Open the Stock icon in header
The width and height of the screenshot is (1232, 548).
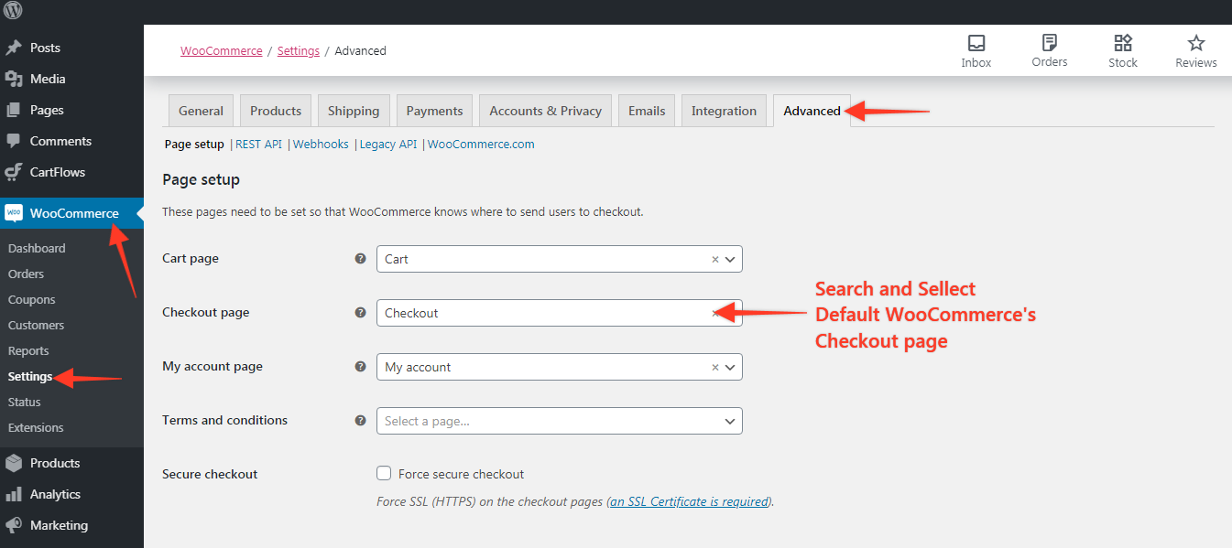point(1122,44)
